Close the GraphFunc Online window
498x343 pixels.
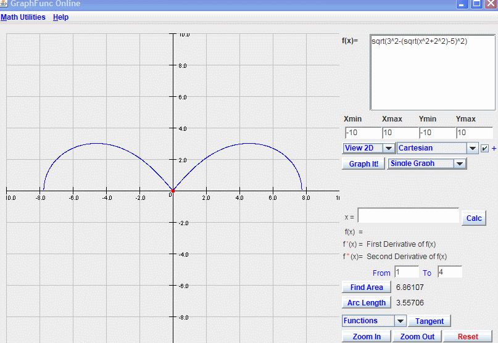pyautogui.click(x=491, y=4)
